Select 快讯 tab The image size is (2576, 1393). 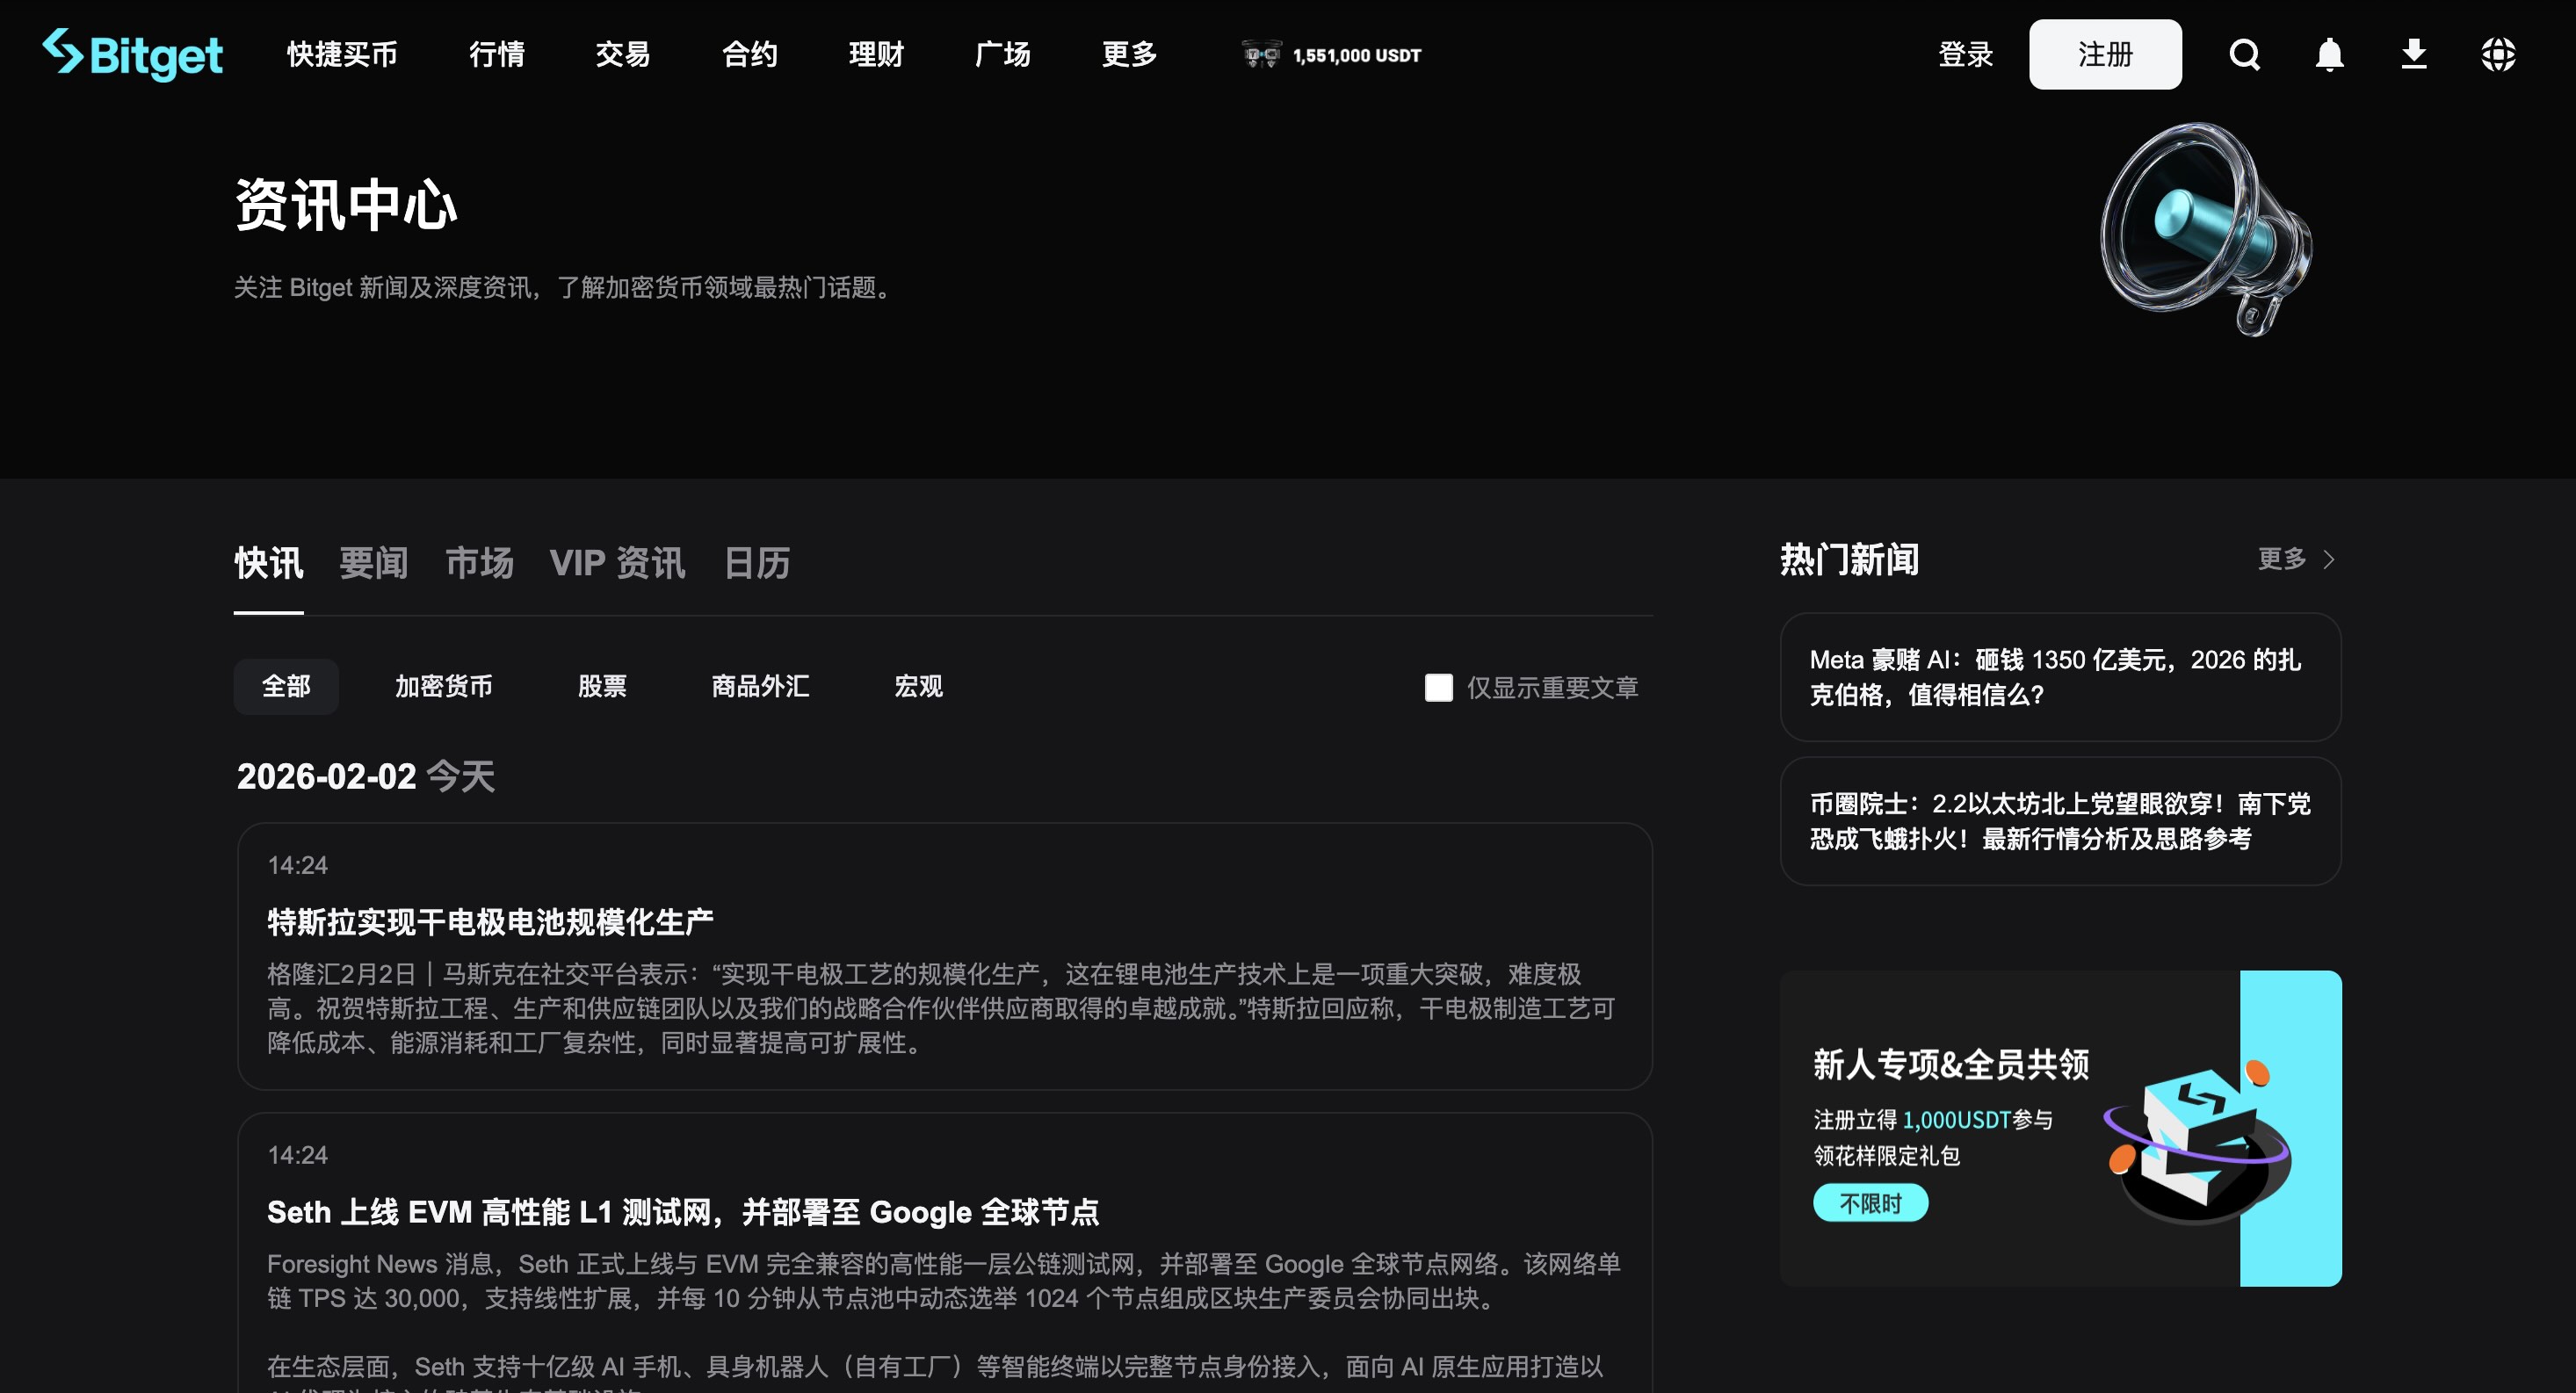tap(268, 563)
